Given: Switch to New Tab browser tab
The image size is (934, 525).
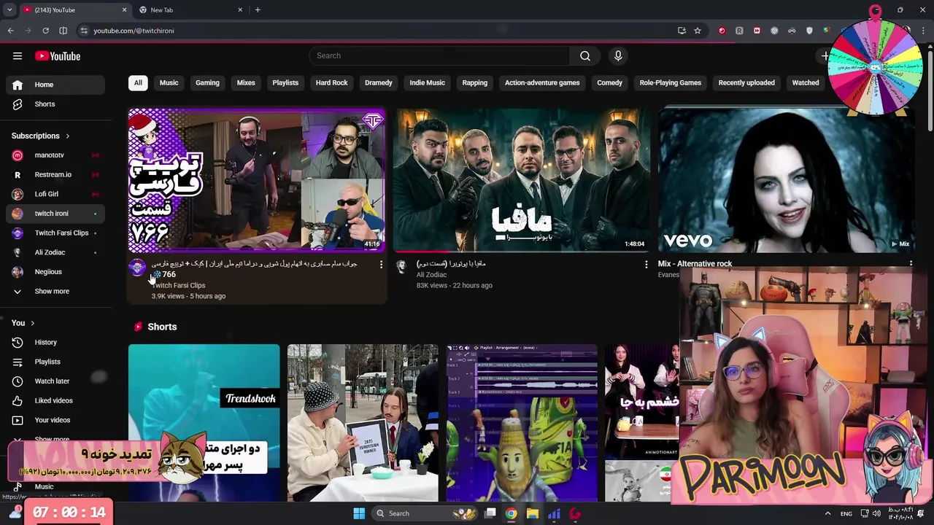Looking at the screenshot, I should pos(190,10).
